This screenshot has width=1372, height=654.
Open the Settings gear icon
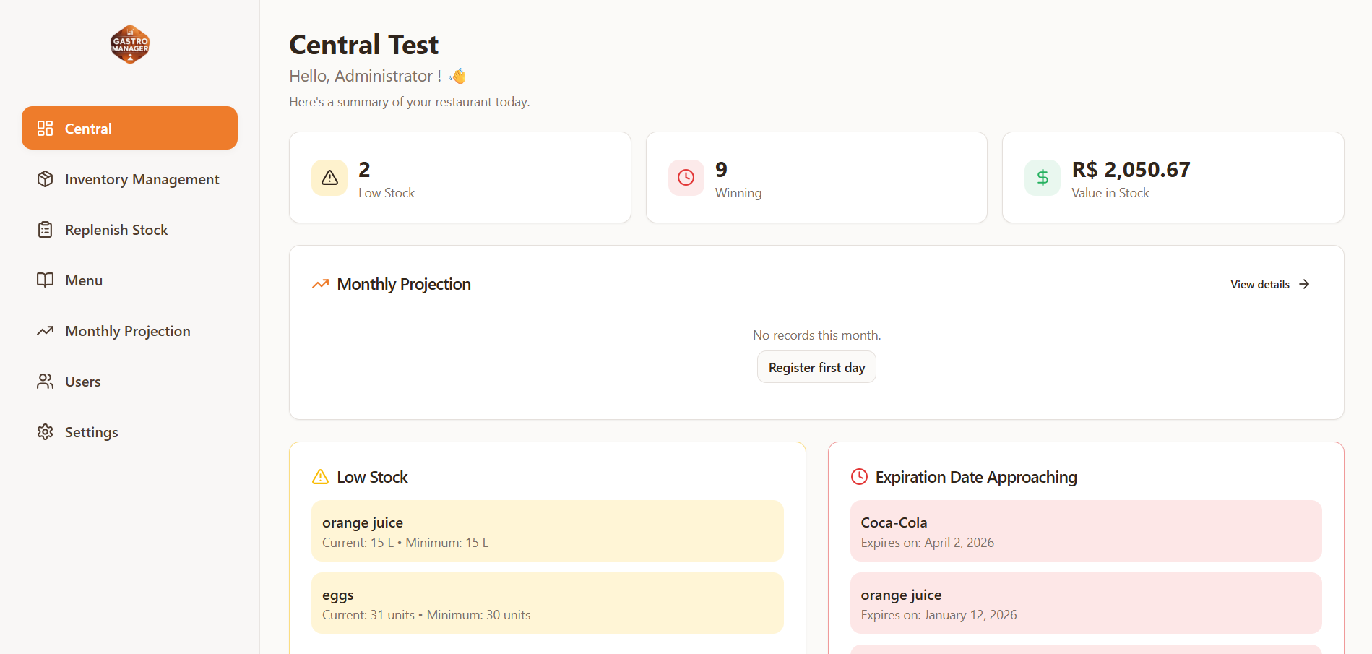click(x=45, y=431)
